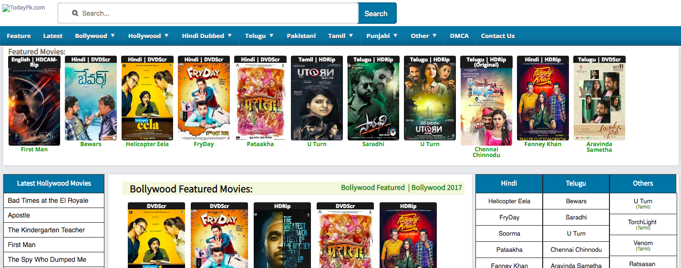Expand the Other dropdown menu
The height and width of the screenshot is (268, 681).
click(424, 36)
